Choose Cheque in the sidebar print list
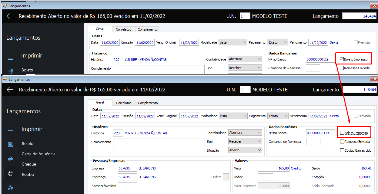 tap(29, 164)
